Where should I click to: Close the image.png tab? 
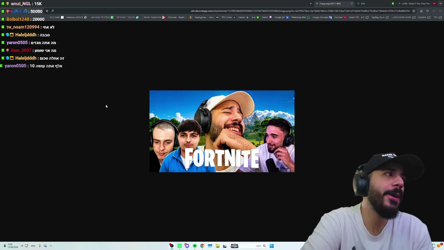point(317,3)
